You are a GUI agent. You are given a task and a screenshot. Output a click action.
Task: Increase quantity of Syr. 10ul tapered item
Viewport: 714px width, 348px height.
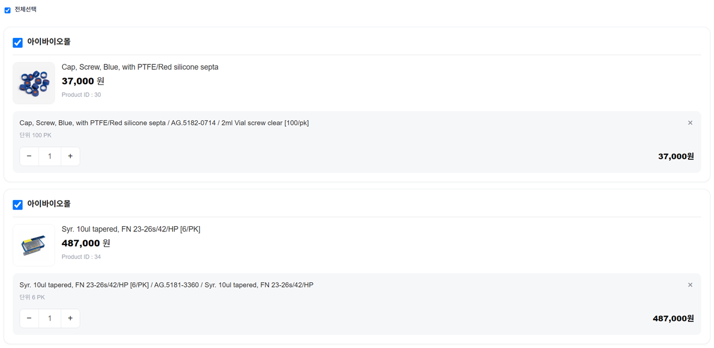pos(70,318)
